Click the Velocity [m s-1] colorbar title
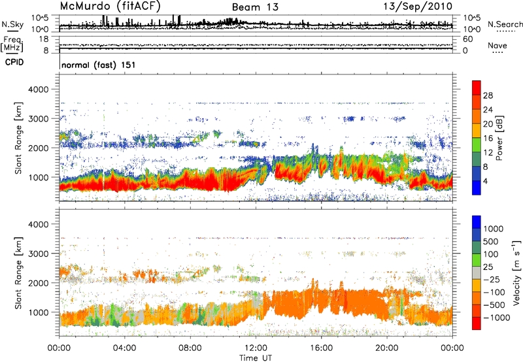Image resolution: width=523 pixels, height=362 pixels. tap(516, 272)
